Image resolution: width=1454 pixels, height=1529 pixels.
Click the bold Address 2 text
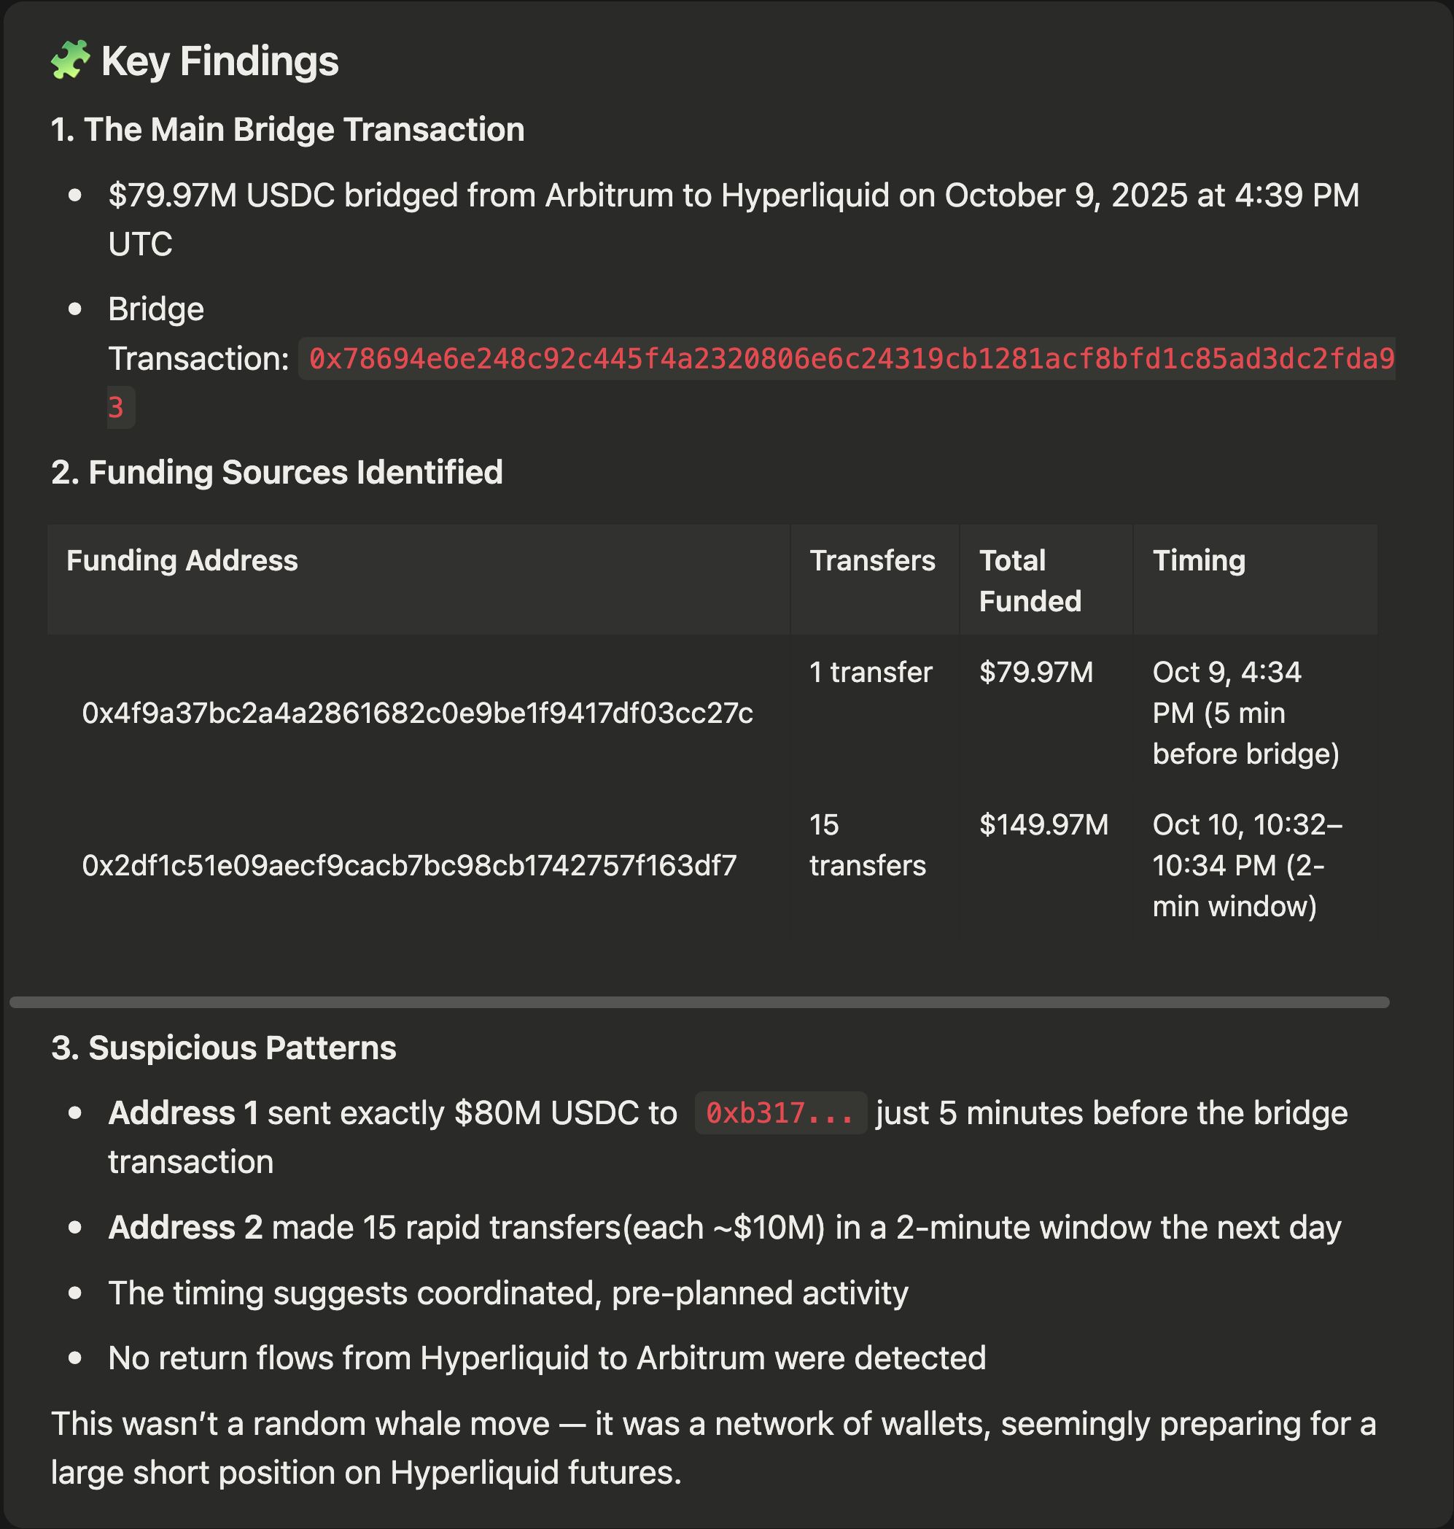pos(185,1228)
